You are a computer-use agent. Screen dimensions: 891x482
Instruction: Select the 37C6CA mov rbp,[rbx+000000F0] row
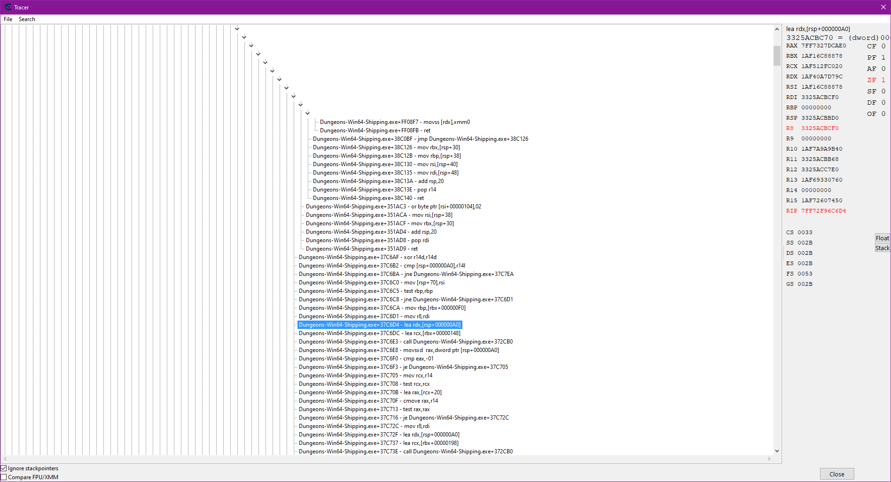coord(382,308)
